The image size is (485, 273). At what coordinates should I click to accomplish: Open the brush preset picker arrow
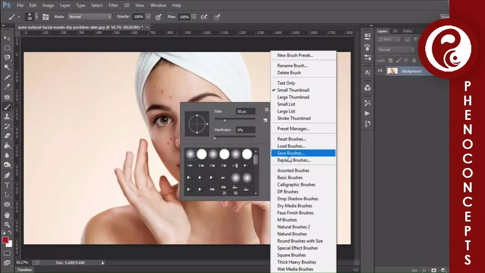(37, 17)
